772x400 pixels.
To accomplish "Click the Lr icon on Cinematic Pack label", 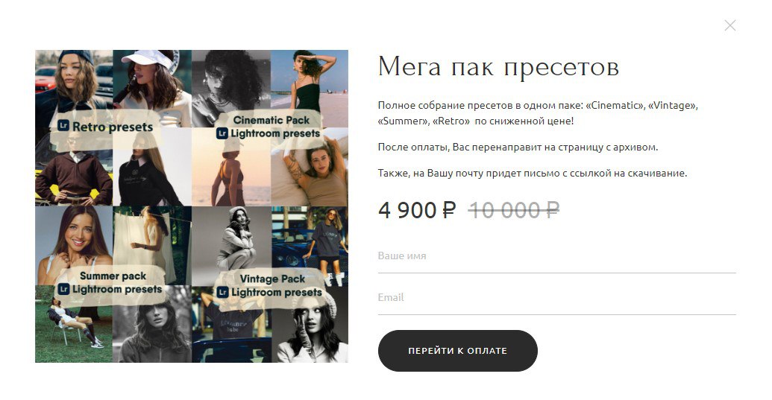I will pyautogui.click(x=222, y=133).
